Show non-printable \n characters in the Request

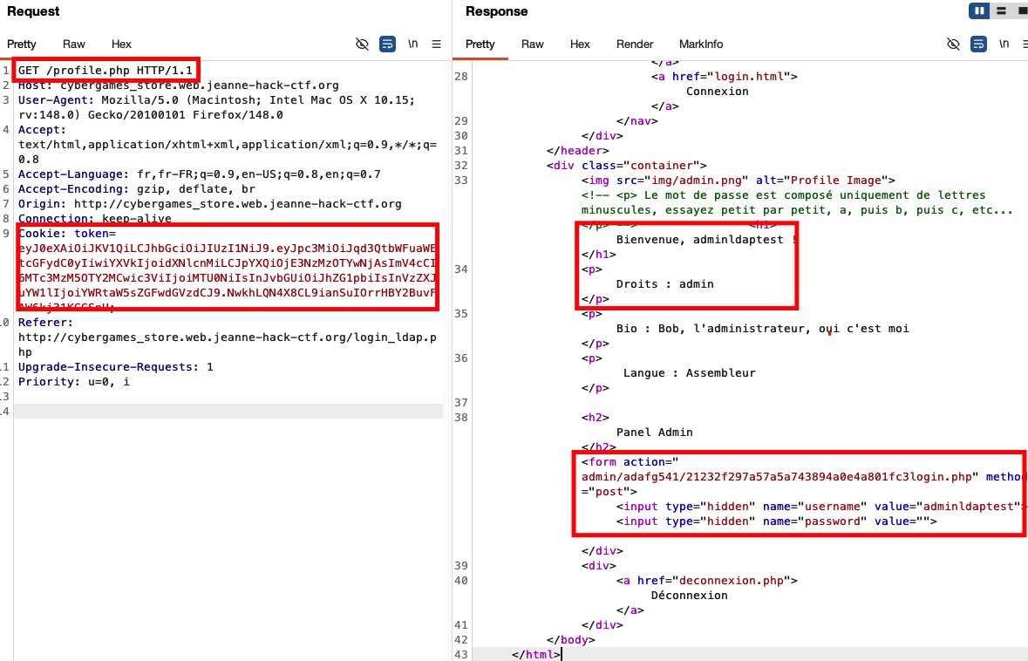(x=412, y=44)
